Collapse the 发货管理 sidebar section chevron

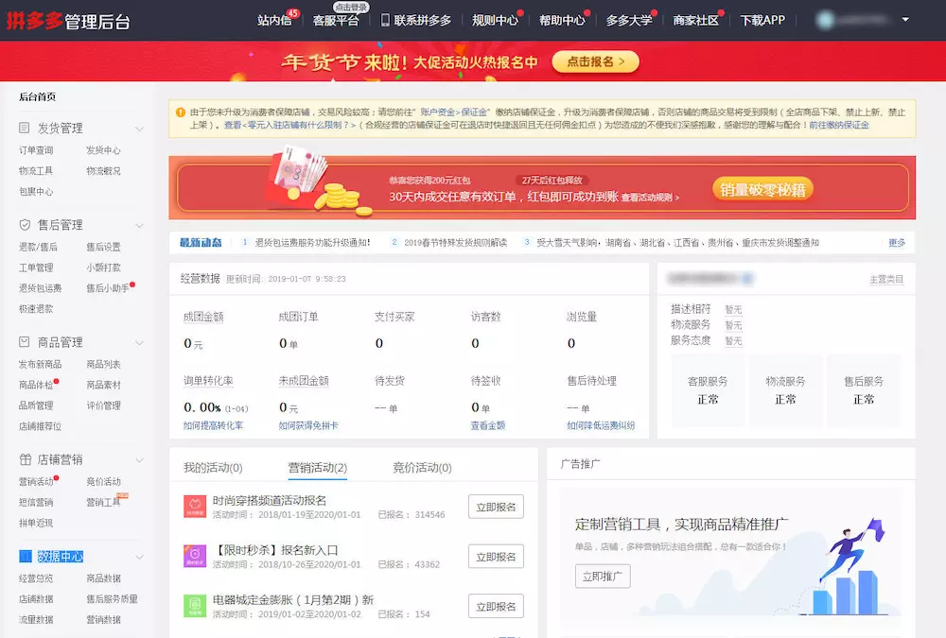point(139,129)
